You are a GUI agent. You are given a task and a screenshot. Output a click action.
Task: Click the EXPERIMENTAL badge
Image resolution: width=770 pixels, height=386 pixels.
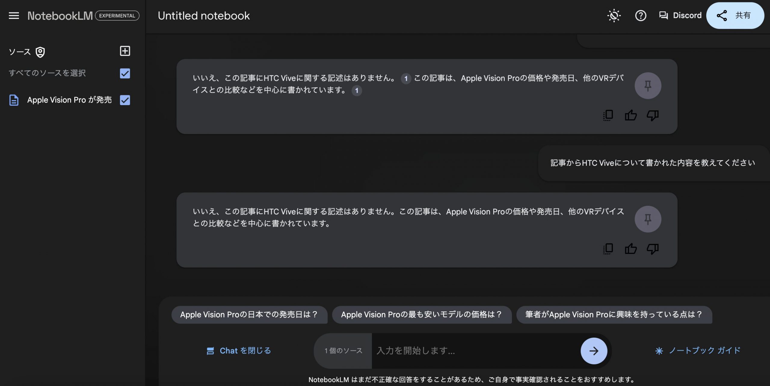(x=117, y=16)
